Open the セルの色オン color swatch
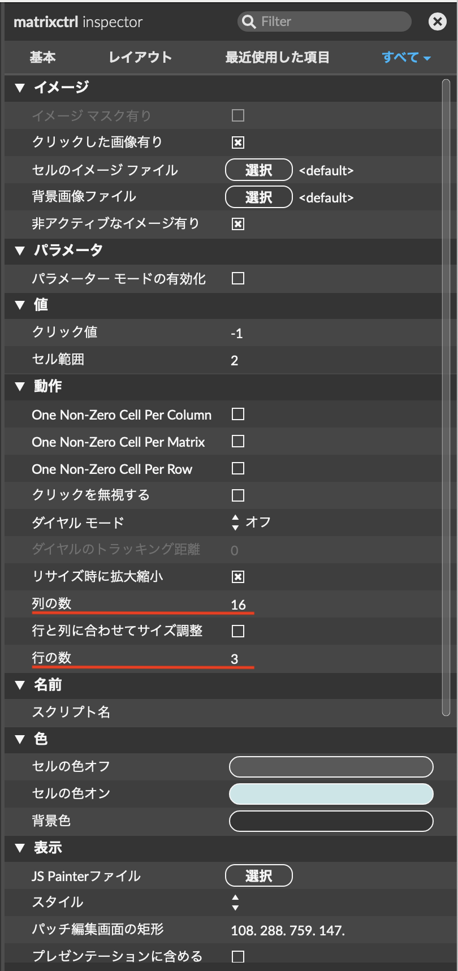The height and width of the screenshot is (971, 458). (x=331, y=793)
